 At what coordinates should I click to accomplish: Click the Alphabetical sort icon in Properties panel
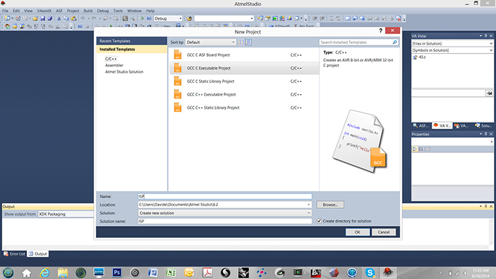click(x=421, y=149)
